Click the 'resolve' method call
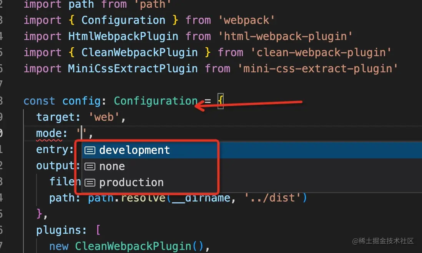Viewport: 422px width, 253px height. (143, 198)
